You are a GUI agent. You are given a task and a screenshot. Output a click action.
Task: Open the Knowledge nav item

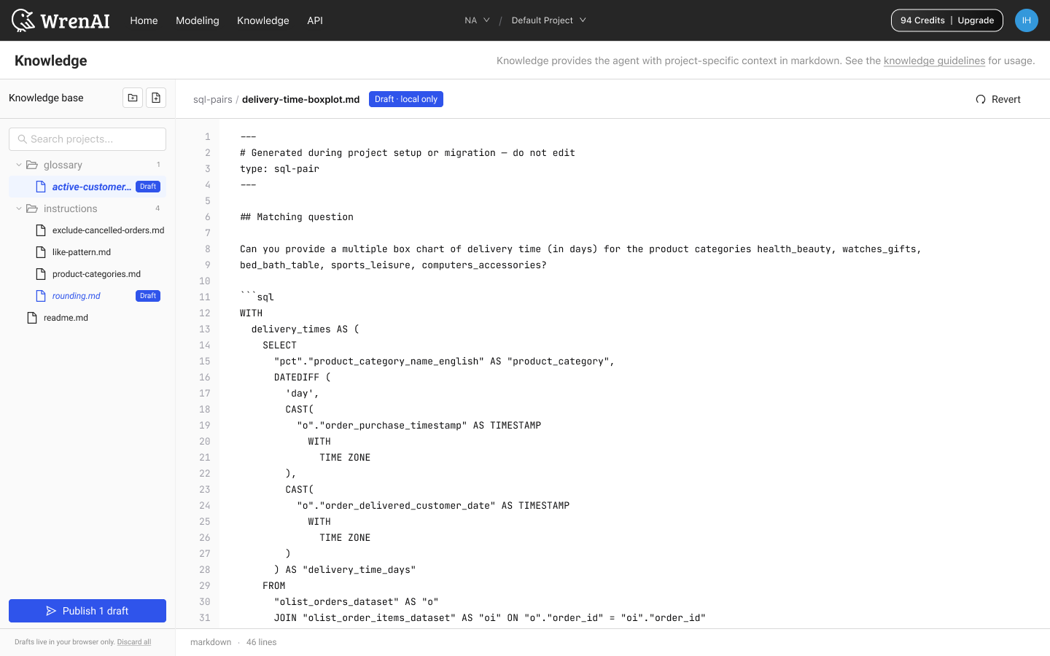pos(263,20)
